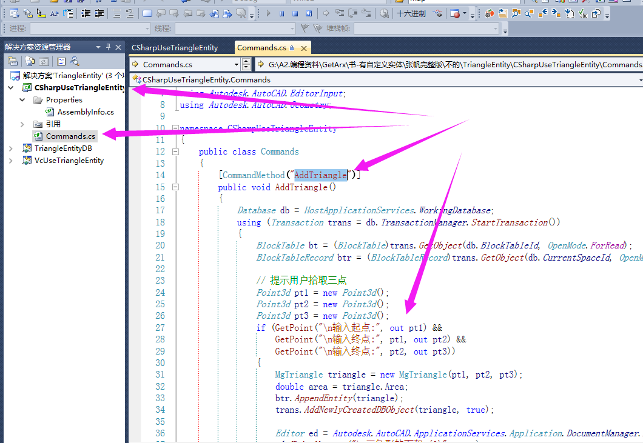Viewport: 643px width, 443px height.
Task: Close the Commands.cs tab
Action: (304, 48)
